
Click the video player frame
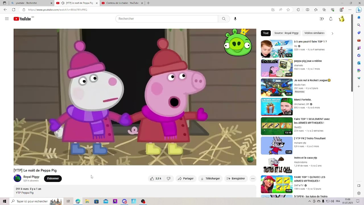(x=135, y=97)
